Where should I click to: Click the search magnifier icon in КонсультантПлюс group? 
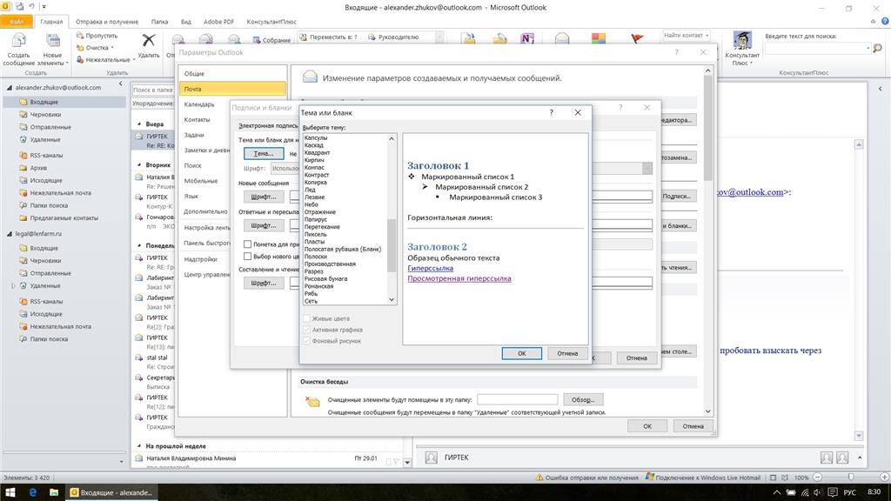[877, 49]
